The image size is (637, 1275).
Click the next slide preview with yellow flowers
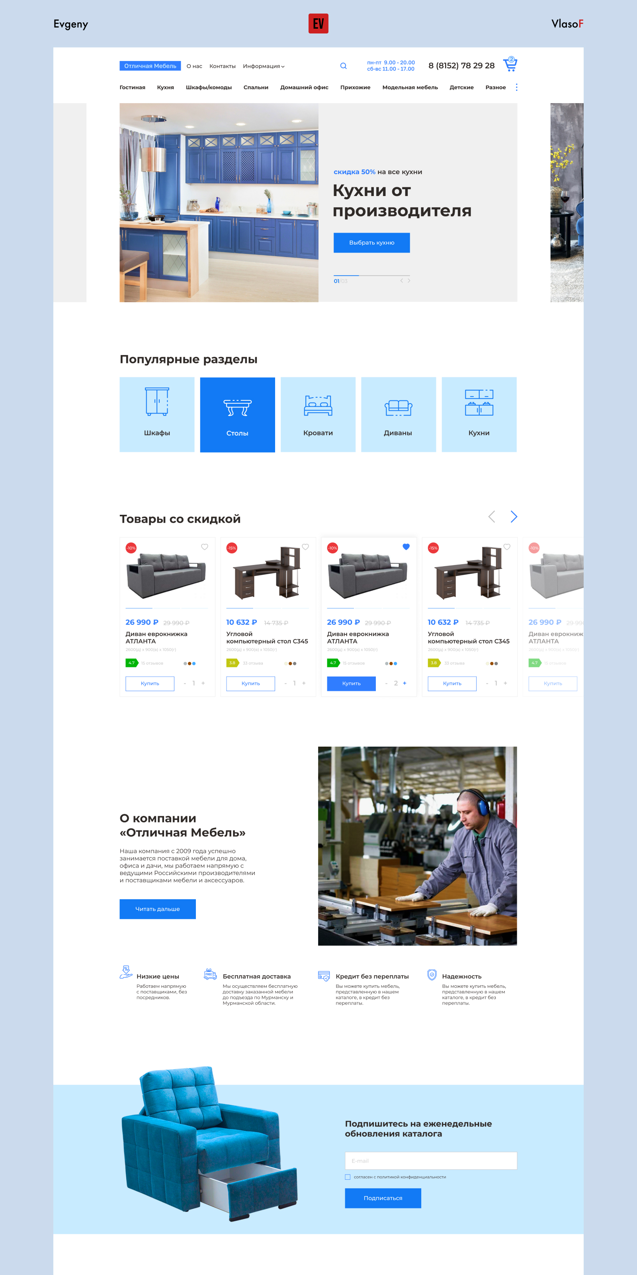567,202
